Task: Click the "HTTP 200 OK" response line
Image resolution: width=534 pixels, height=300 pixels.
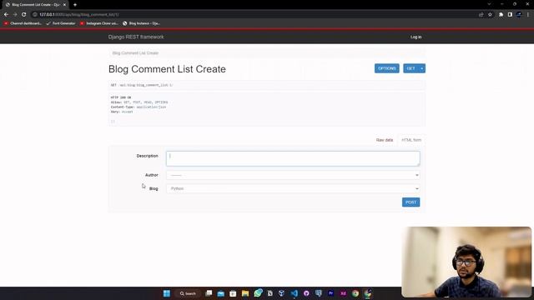Action: pyautogui.click(x=121, y=97)
